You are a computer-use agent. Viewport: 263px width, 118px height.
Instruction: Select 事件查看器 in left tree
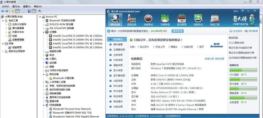tap(18, 28)
